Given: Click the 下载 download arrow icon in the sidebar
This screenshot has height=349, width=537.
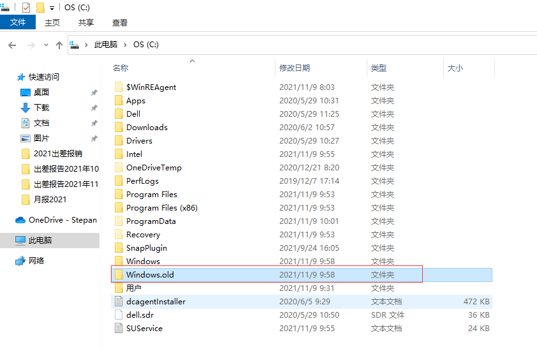Looking at the screenshot, I should click(26, 108).
